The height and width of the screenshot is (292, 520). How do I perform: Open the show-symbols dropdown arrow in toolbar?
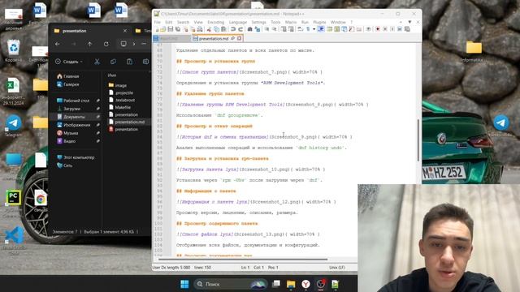[314, 29]
